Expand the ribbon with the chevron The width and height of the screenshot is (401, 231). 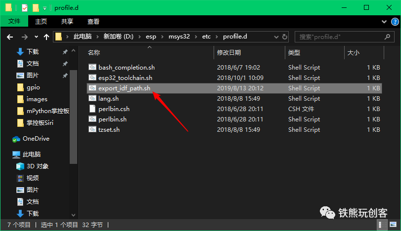pyautogui.click(x=384, y=22)
